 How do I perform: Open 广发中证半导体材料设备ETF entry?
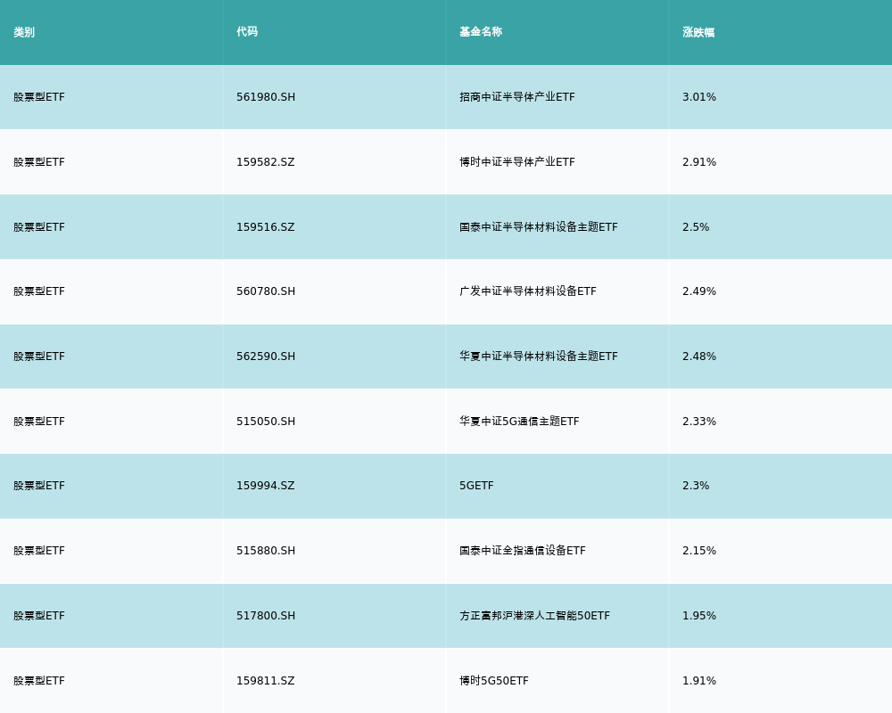(x=528, y=291)
